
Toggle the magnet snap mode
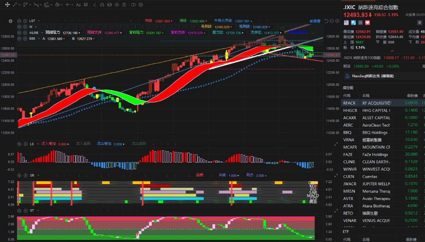point(102,5)
